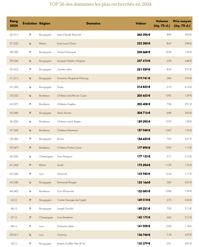Click the down arrow in Léoville Las Cases row
199x247 pixels.
[x=30, y=96]
